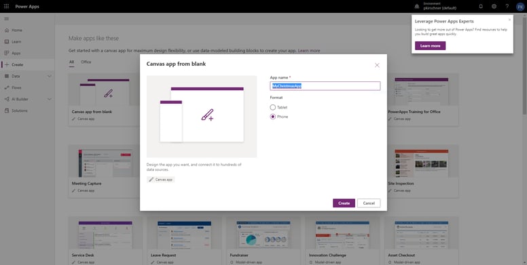The width and height of the screenshot is (527, 265).
Task: Click the Leverage Power Apps Experts heading
Action: click(444, 21)
